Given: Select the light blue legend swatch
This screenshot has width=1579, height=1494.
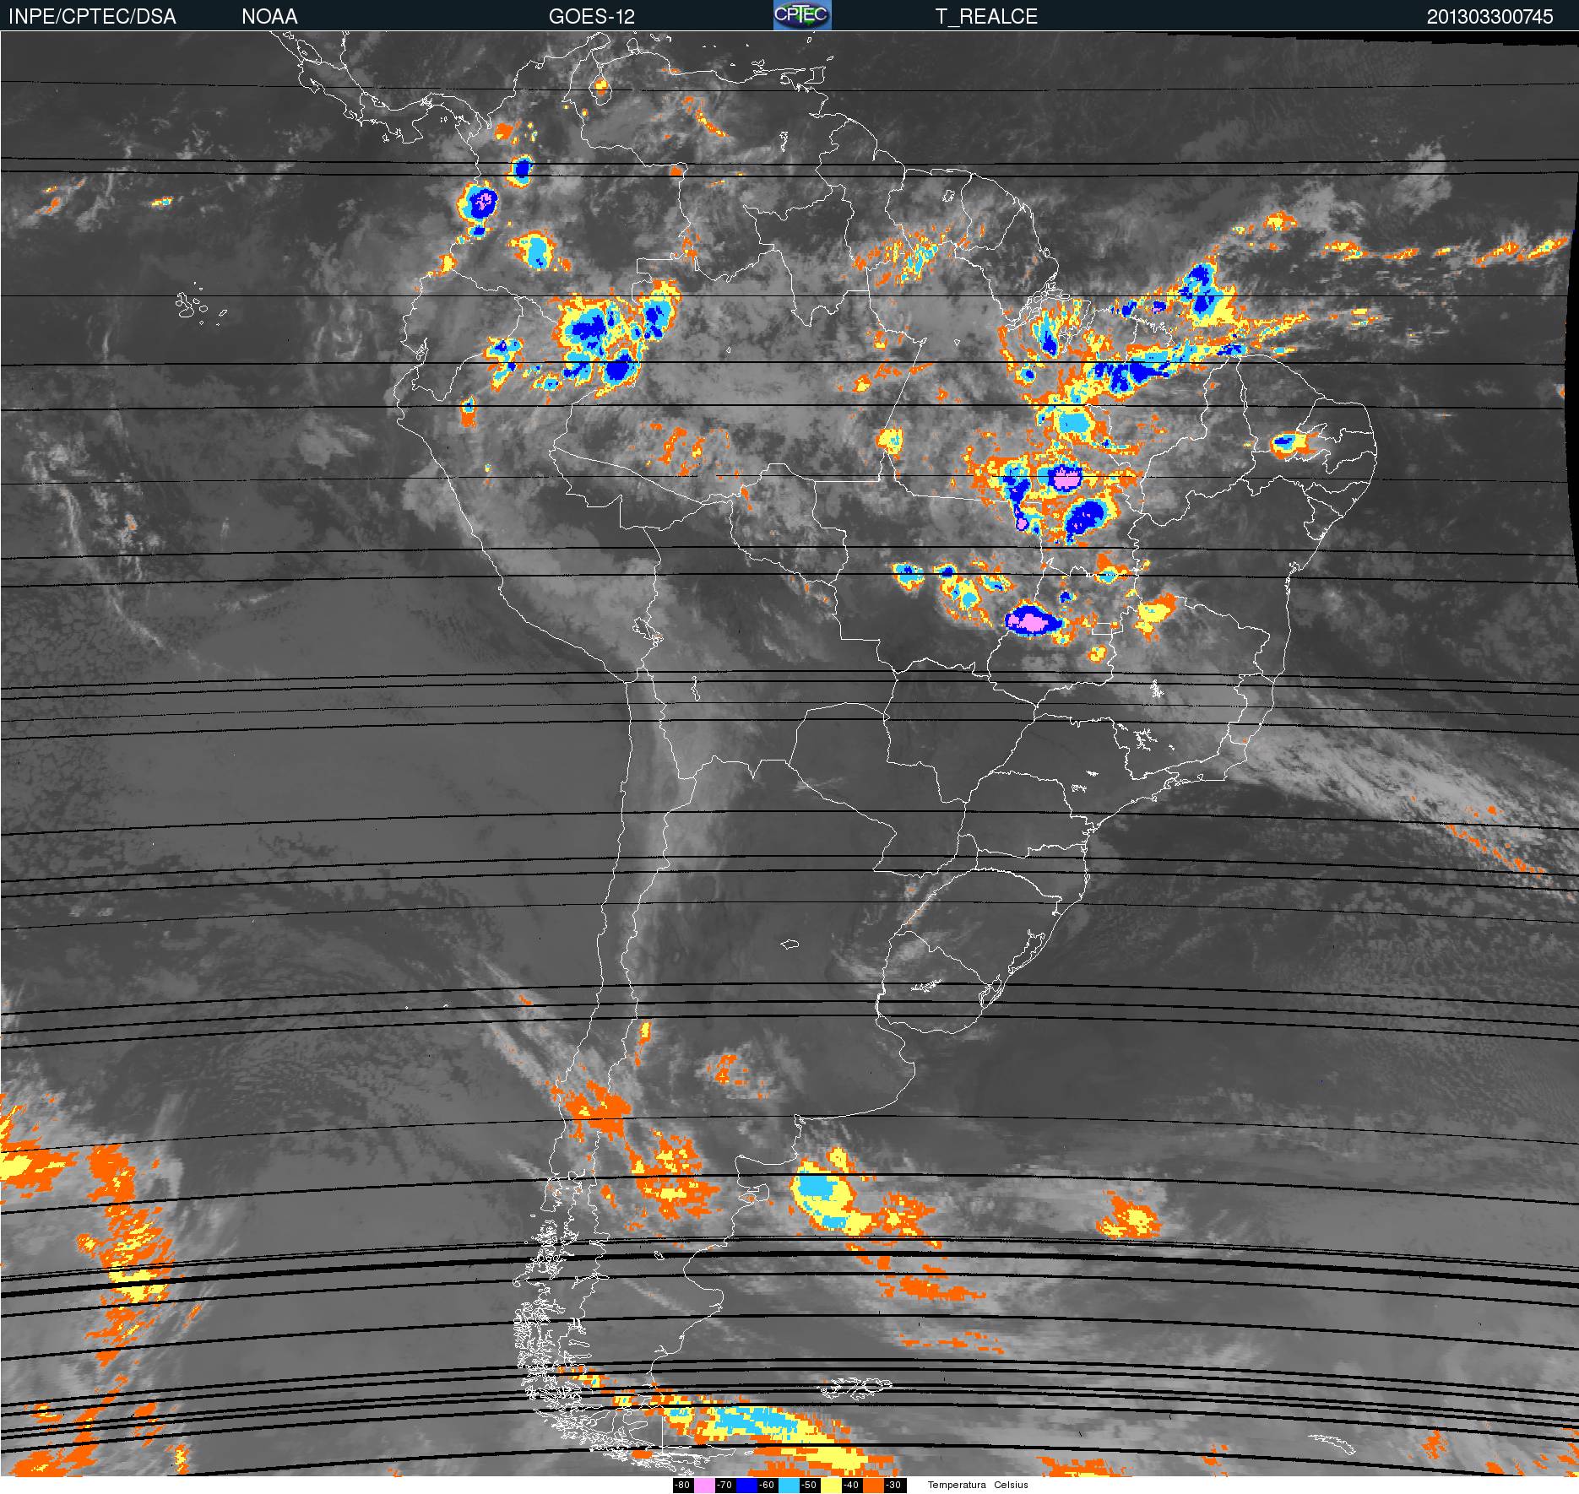Looking at the screenshot, I should coord(789,1486).
